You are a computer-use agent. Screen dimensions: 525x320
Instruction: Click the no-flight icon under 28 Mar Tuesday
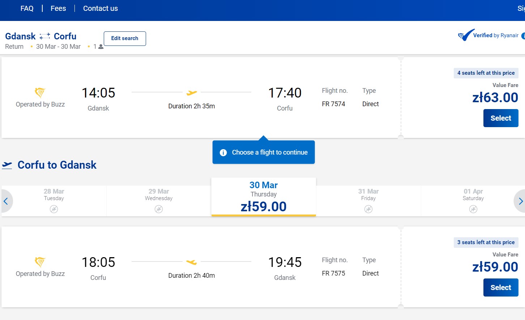click(54, 209)
